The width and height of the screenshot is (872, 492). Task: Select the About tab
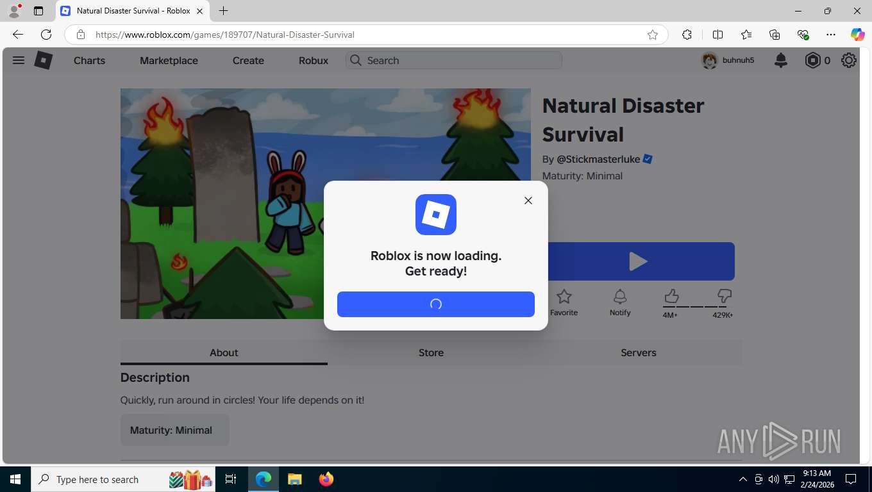pos(224,352)
